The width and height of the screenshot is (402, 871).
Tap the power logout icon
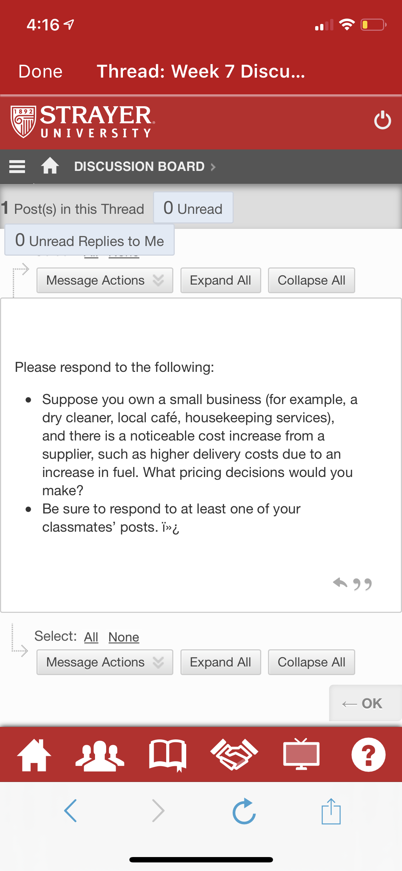click(x=382, y=120)
